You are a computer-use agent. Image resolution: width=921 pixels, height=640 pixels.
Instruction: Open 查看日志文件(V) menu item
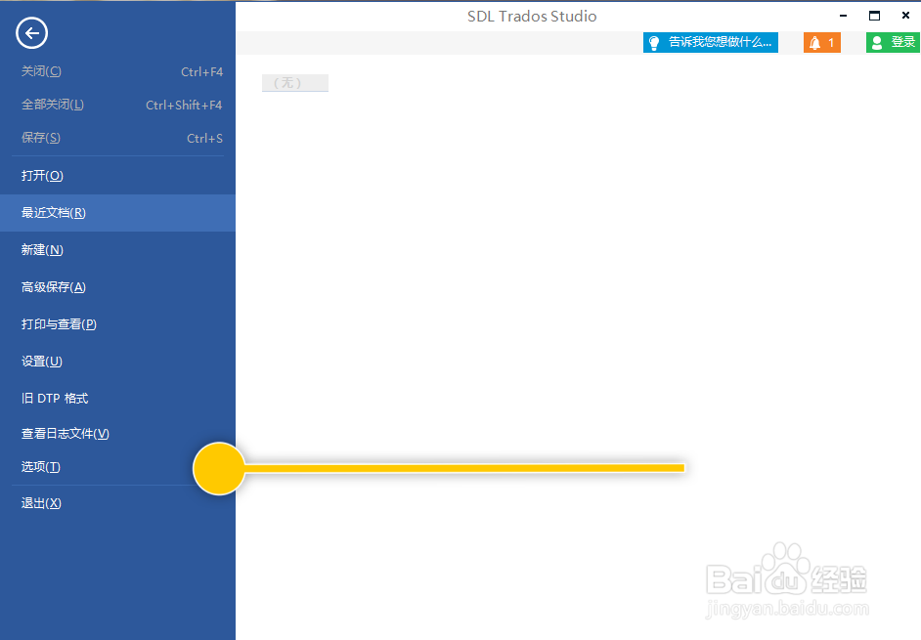(117, 433)
